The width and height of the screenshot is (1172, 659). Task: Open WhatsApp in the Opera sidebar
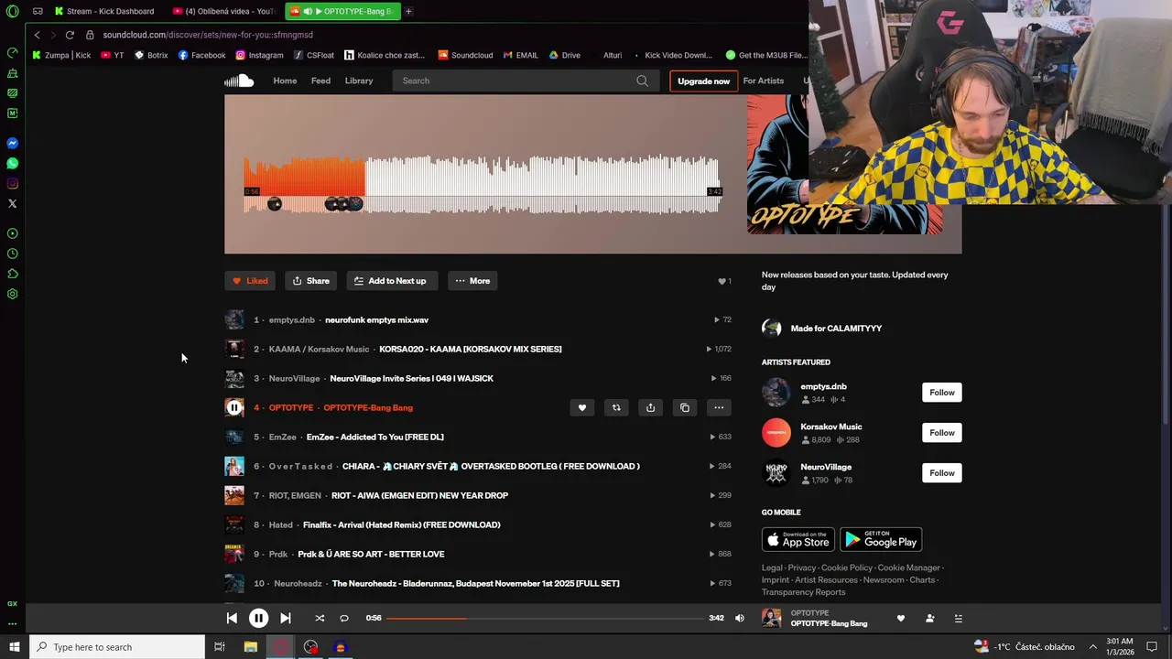tap(13, 164)
